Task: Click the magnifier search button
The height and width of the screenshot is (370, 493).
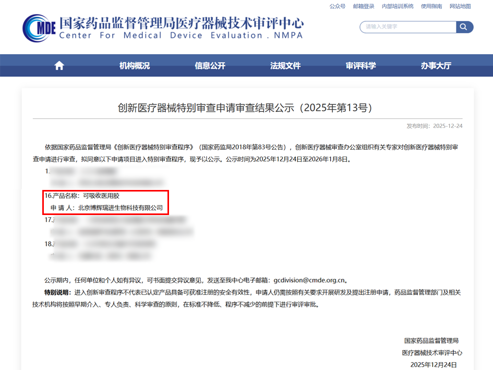Action: tap(464, 27)
